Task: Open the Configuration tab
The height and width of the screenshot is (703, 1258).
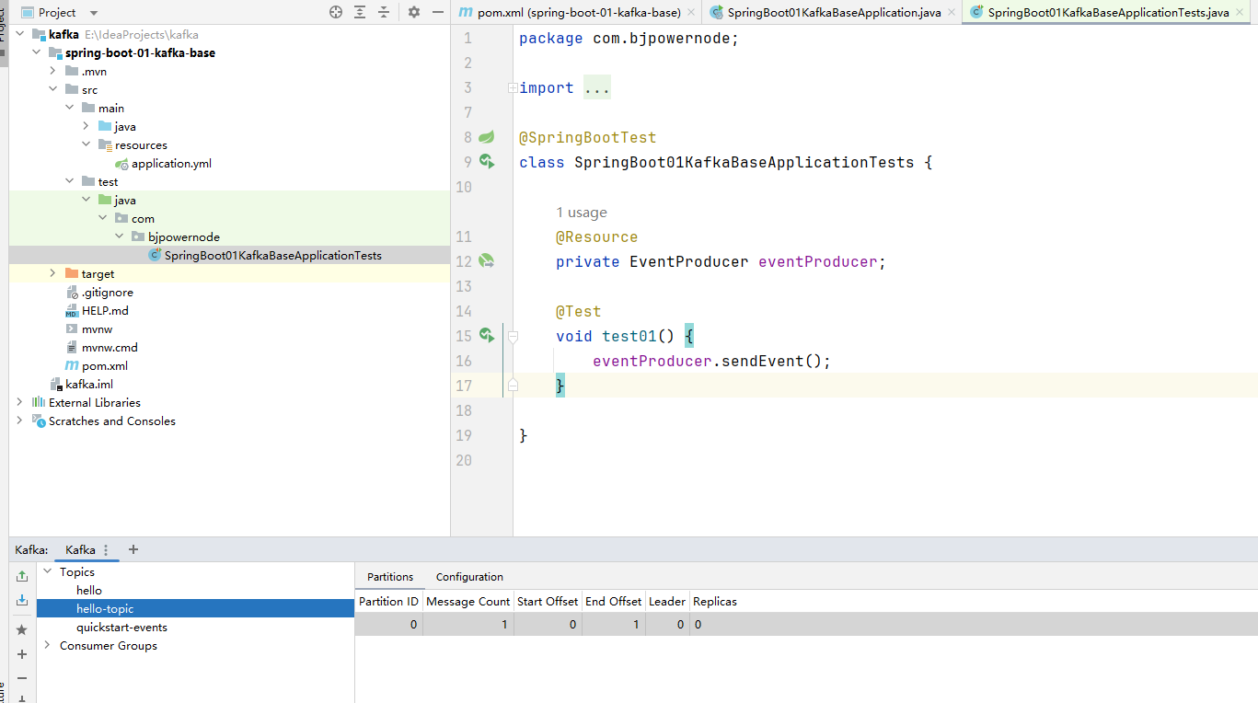Action: [x=469, y=577]
